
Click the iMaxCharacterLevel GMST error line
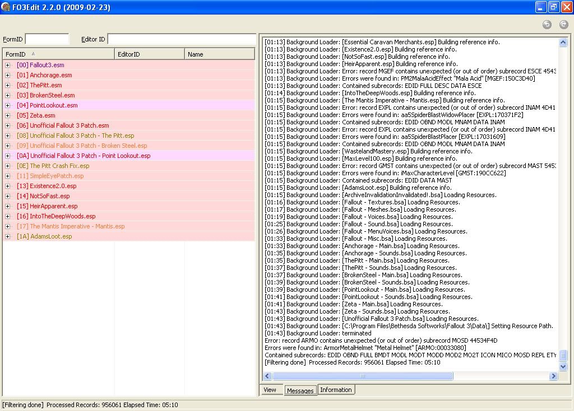click(385, 173)
